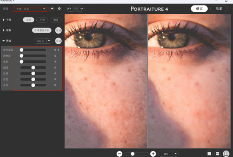Zoom out with the minus icon
Screen dimensions: 233x157
click(119, 154)
